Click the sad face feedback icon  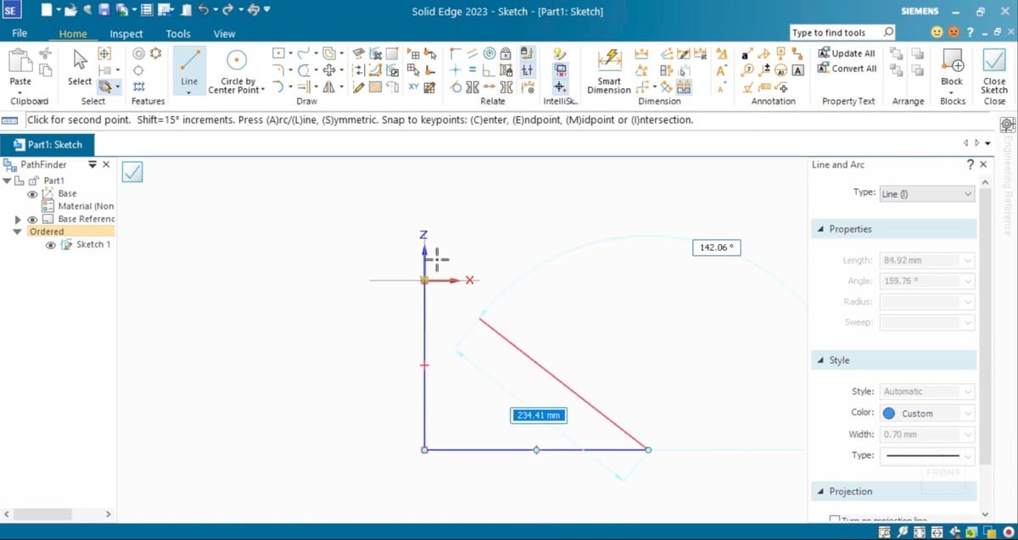point(953,32)
